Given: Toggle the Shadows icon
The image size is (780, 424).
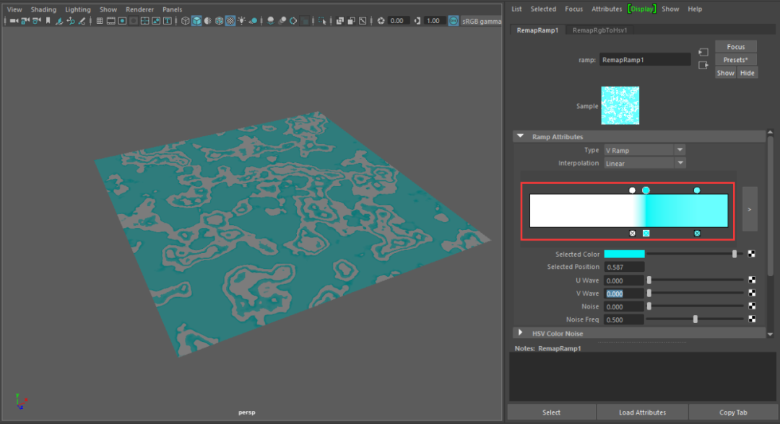Looking at the screenshot, I should [x=253, y=21].
